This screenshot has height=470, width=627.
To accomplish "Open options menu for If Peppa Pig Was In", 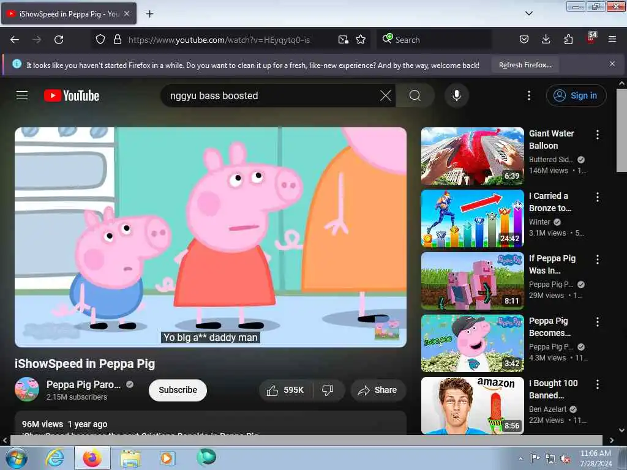I will (598, 259).
